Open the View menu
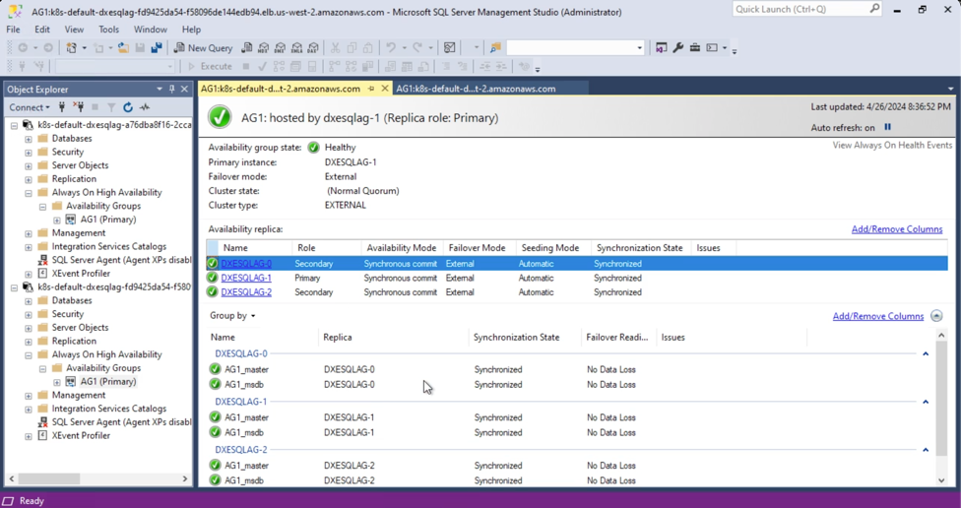961x508 pixels. [74, 30]
